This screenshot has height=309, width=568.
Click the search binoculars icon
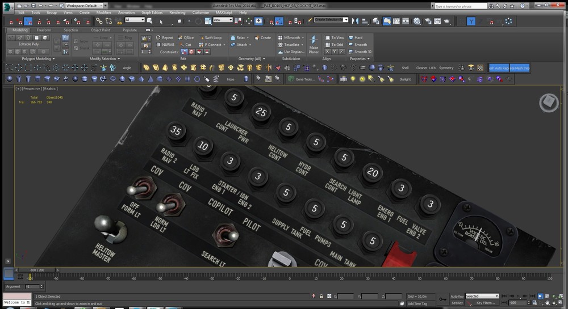click(491, 6)
